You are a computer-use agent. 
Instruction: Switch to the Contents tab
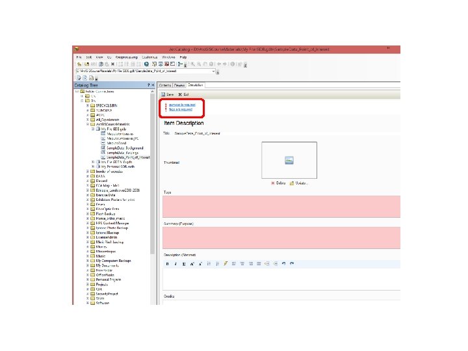[x=165, y=85]
